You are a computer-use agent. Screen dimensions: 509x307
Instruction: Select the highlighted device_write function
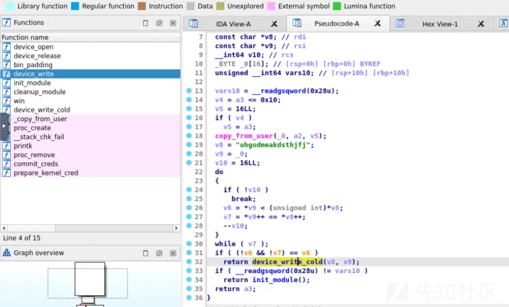point(90,74)
